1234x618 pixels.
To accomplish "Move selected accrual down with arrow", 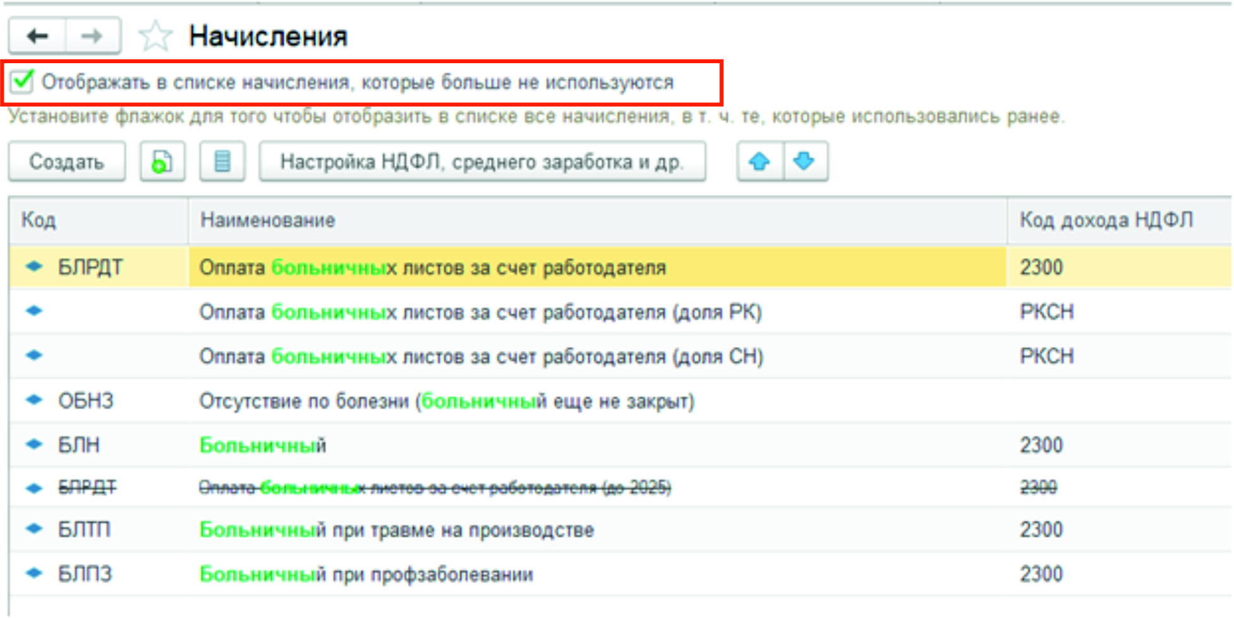I will pyautogui.click(x=805, y=162).
